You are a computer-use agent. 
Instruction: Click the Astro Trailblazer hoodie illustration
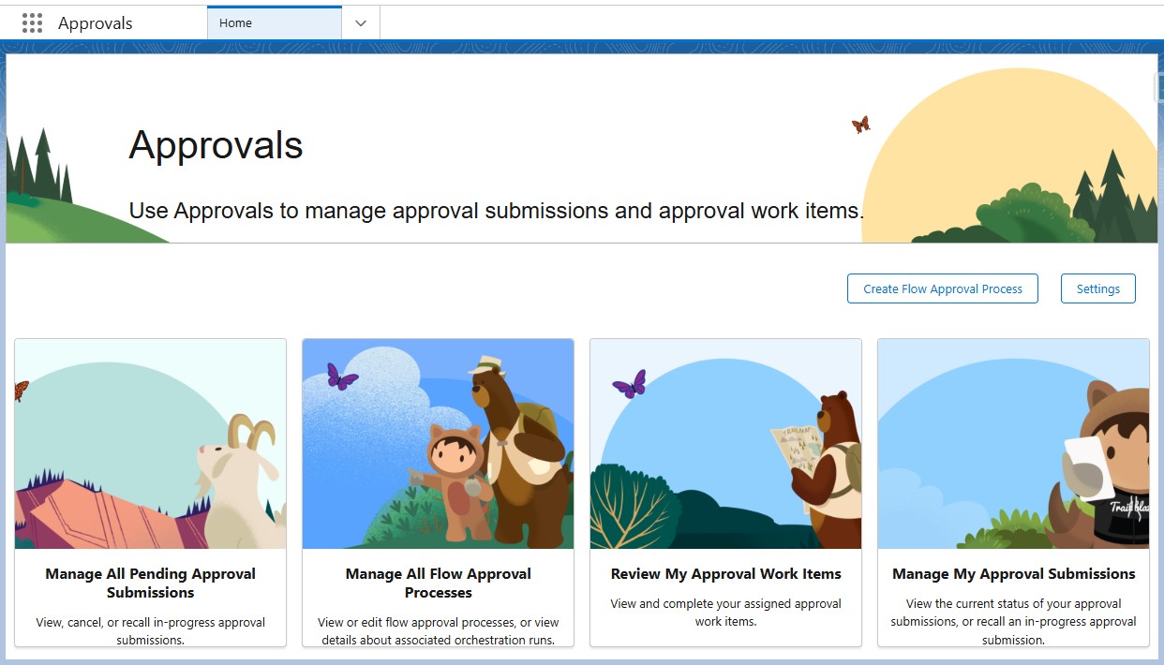click(1013, 444)
